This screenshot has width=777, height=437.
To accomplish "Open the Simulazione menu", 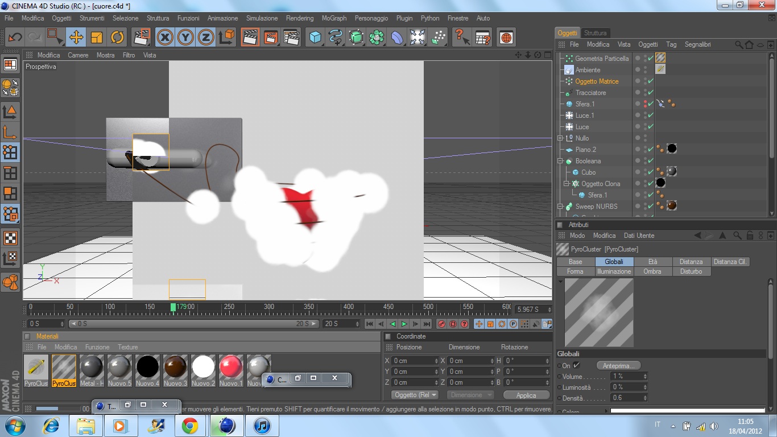I will coord(262,18).
